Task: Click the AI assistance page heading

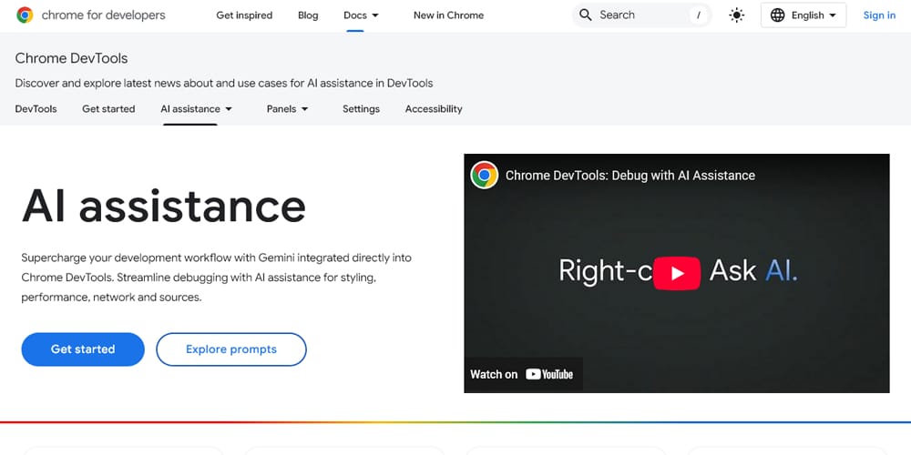Action: click(163, 206)
